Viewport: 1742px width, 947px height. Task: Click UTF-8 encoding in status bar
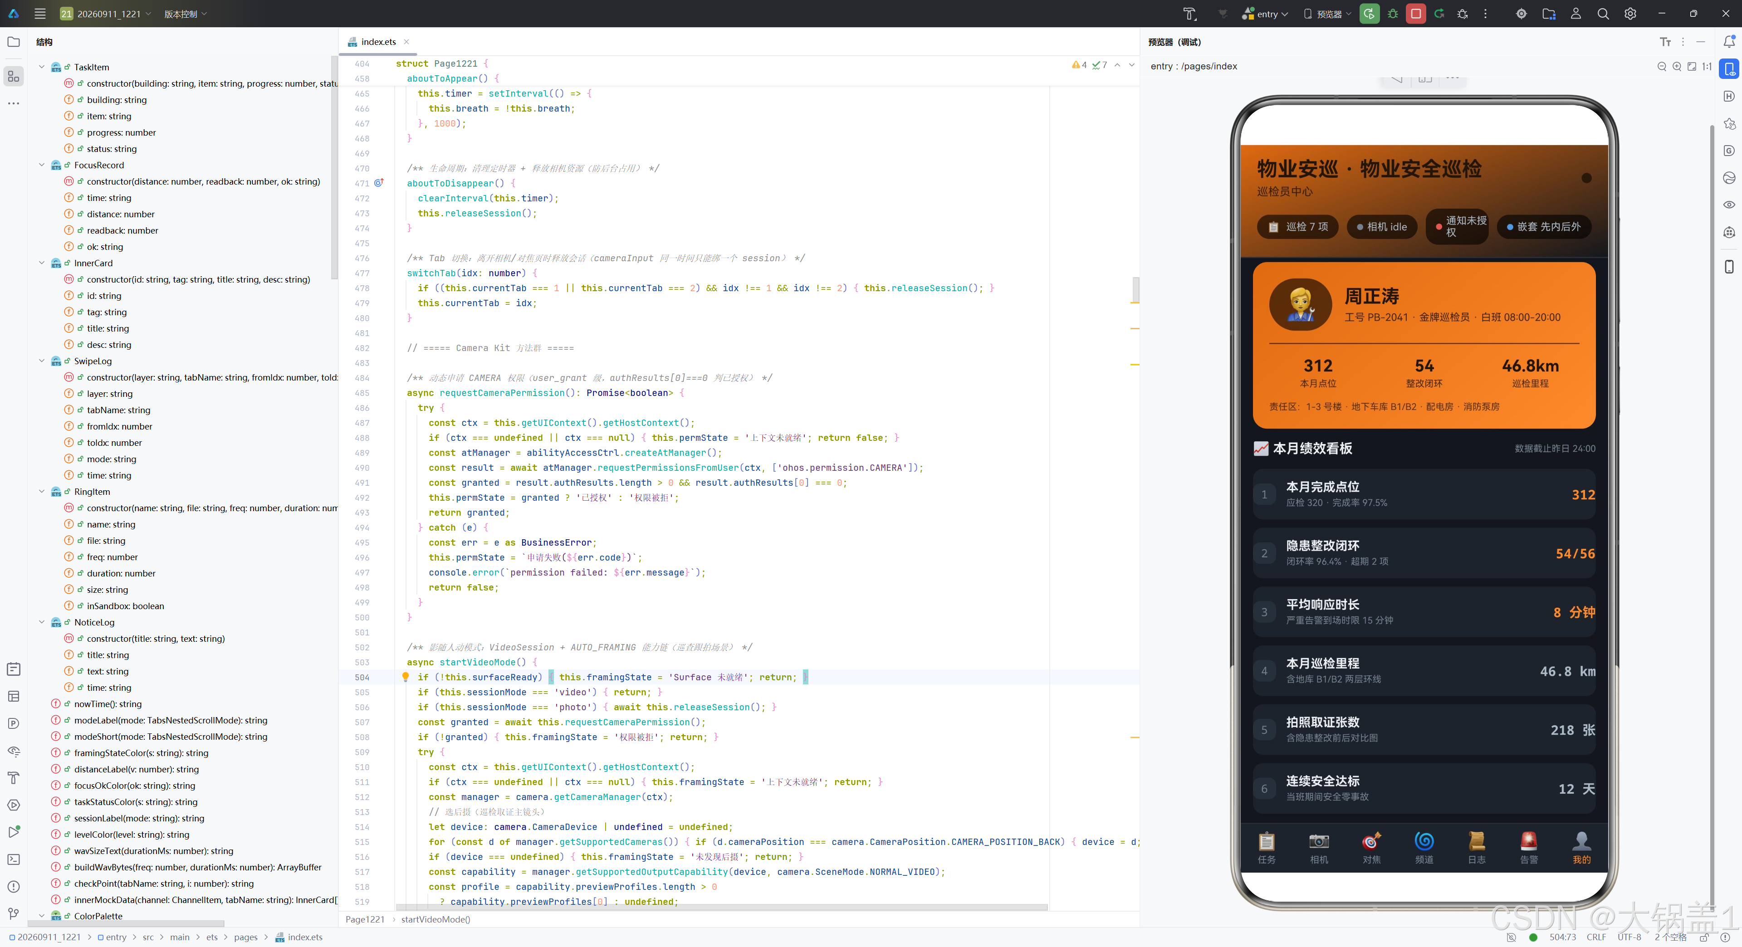[1629, 937]
